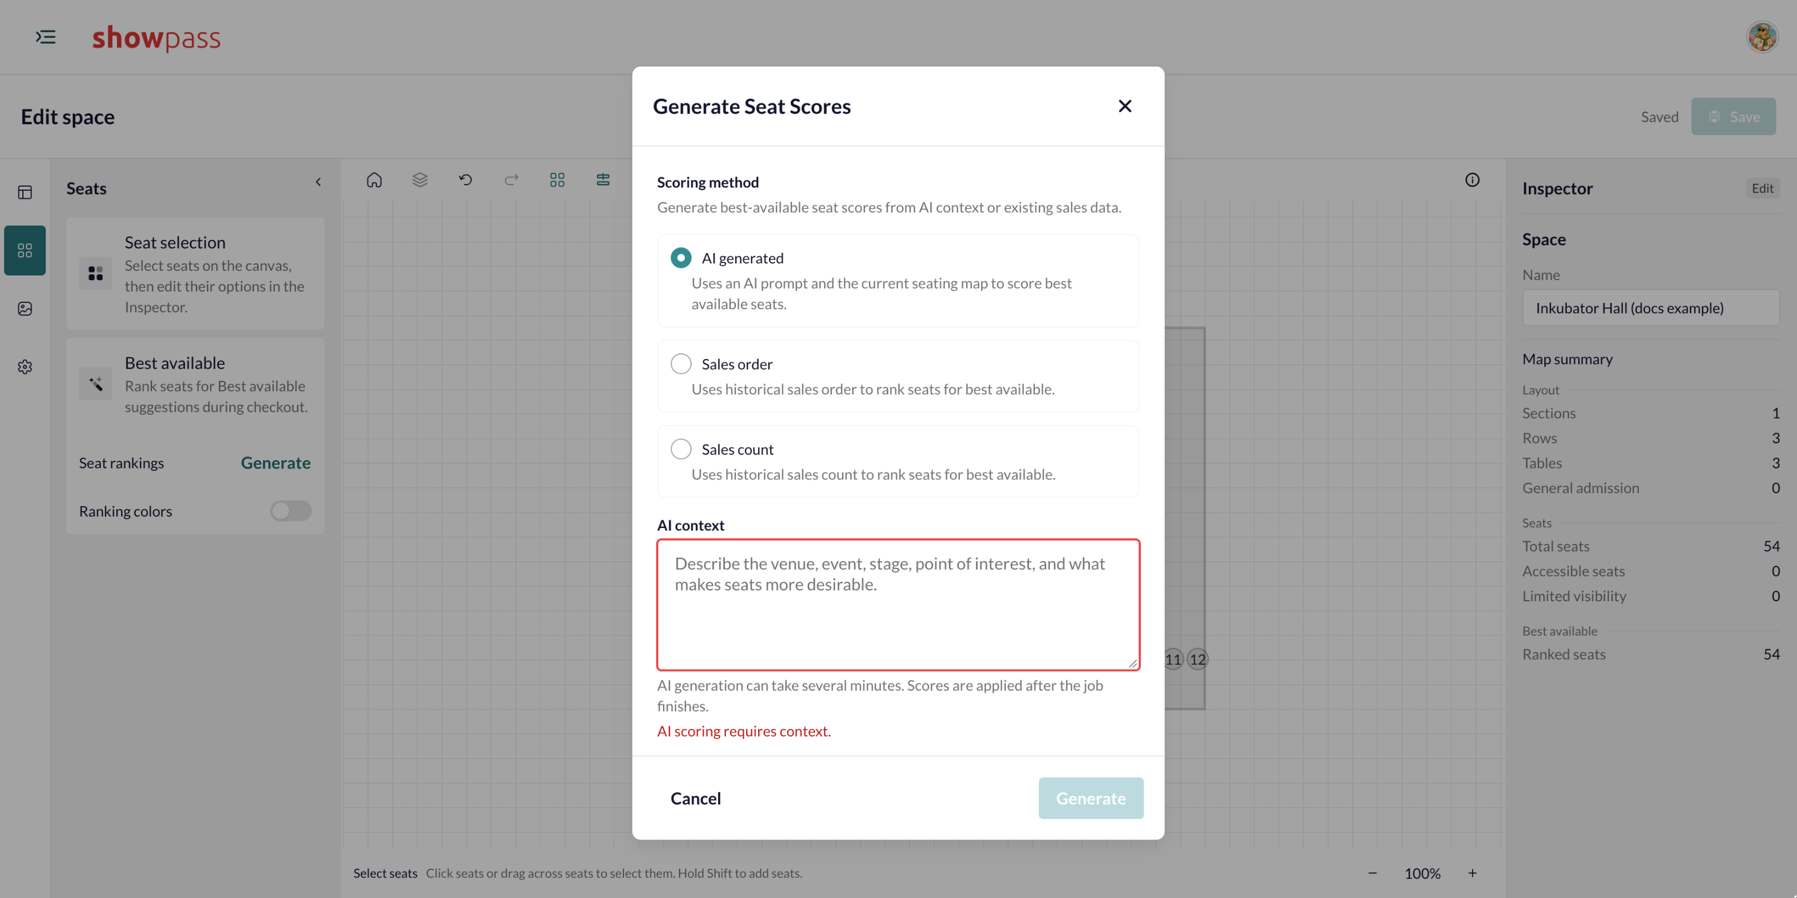Image resolution: width=1797 pixels, height=898 pixels.
Task: Click the home icon in canvas toolbar
Action: point(374,180)
